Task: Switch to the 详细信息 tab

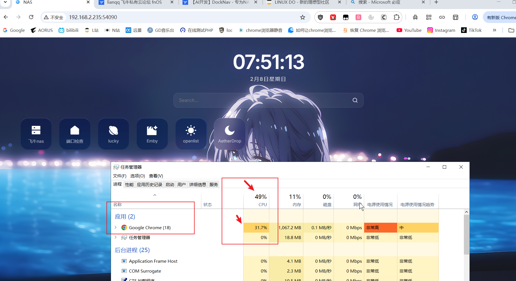Action: [x=197, y=184]
